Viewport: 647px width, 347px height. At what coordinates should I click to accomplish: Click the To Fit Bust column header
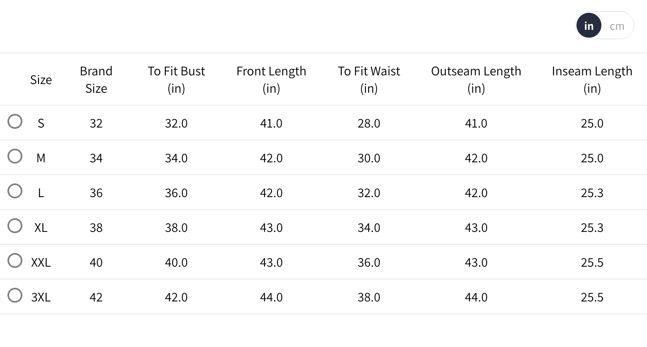pyautogui.click(x=176, y=80)
